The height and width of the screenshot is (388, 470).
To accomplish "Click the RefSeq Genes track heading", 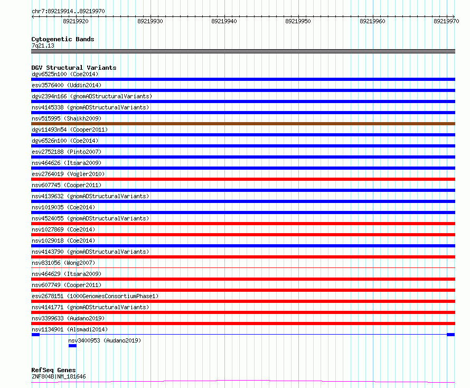I will coord(53,371).
